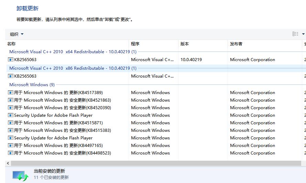Image resolution: width=306 pixels, height=183 pixels.
Task: Click the icon beside security update KB4520390
Action: point(10,108)
